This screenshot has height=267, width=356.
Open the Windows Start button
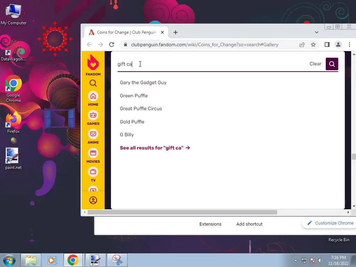coord(9,260)
